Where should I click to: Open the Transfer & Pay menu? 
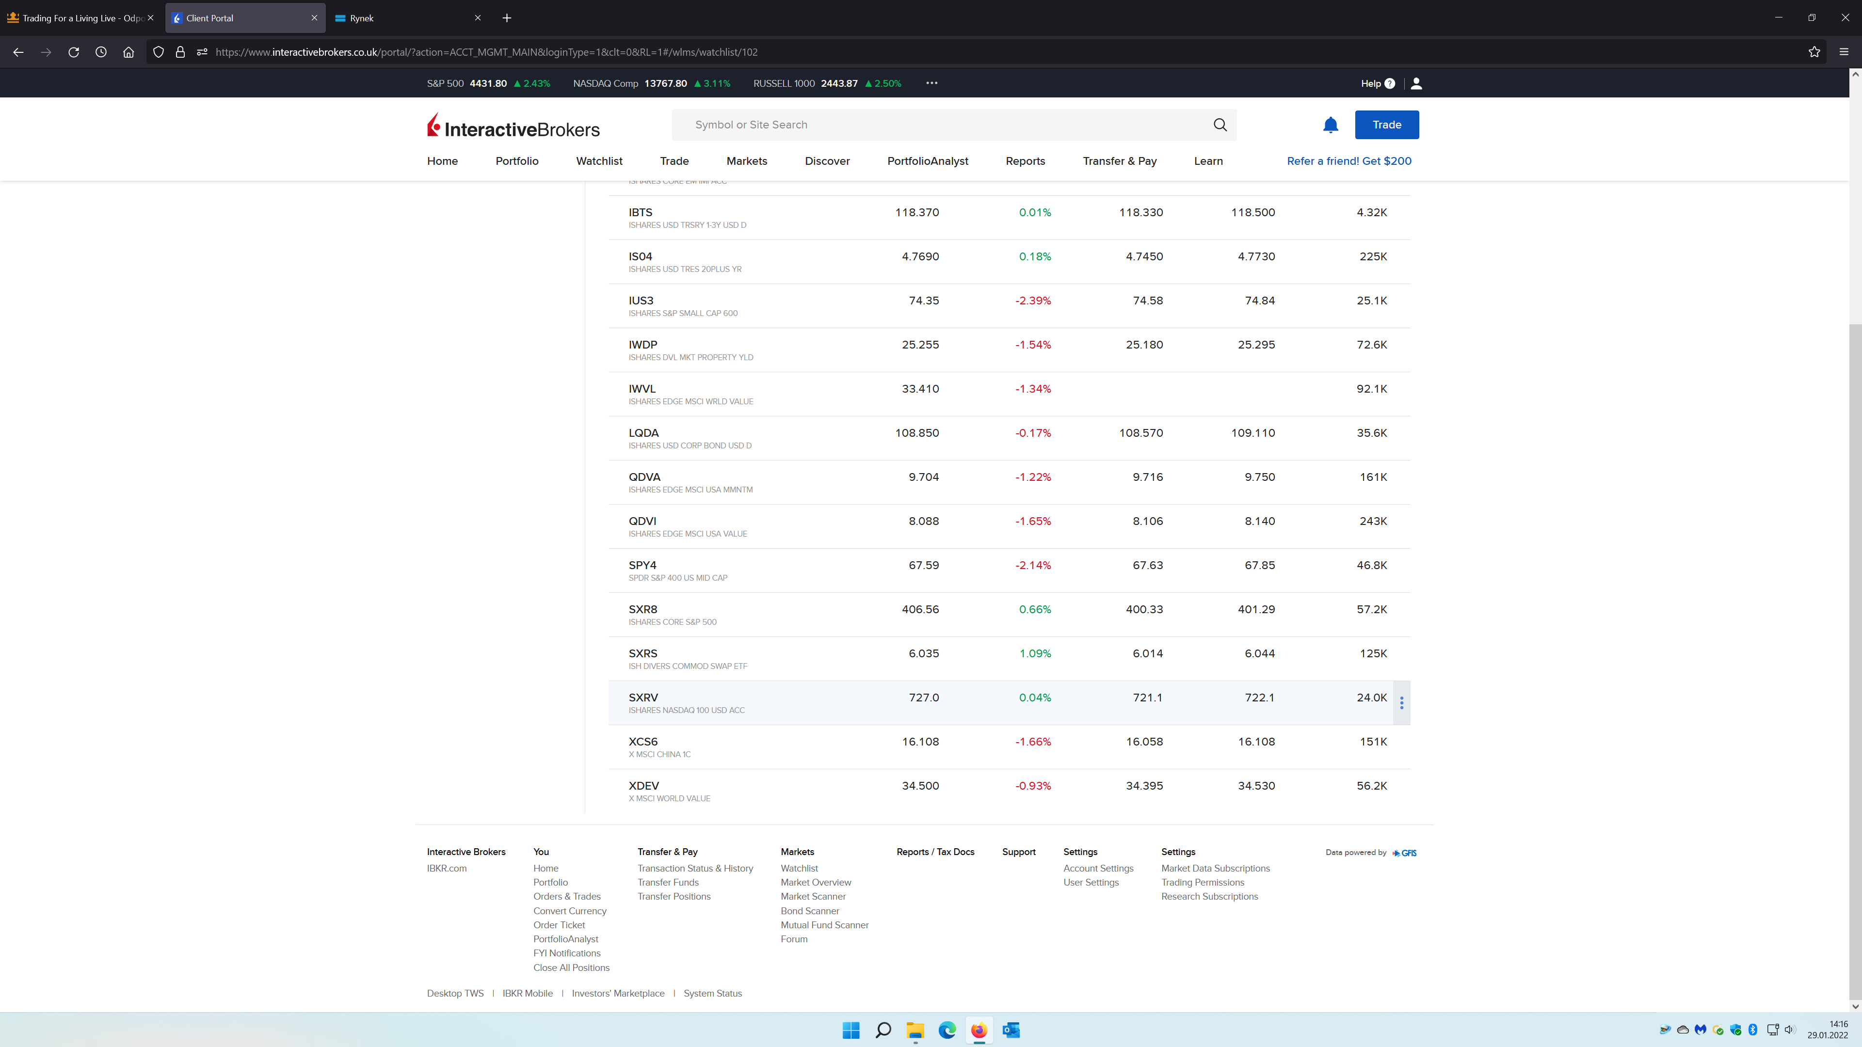[1120, 160]
